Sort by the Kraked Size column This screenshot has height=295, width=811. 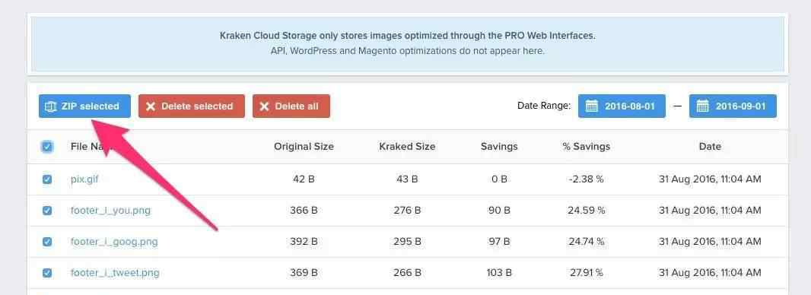pos(407,146)
